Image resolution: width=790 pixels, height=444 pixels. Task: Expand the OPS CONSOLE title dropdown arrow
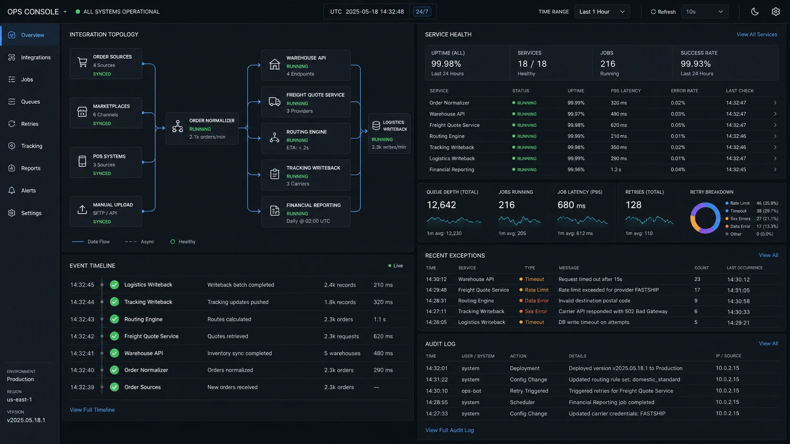click(x=65, y=12)
